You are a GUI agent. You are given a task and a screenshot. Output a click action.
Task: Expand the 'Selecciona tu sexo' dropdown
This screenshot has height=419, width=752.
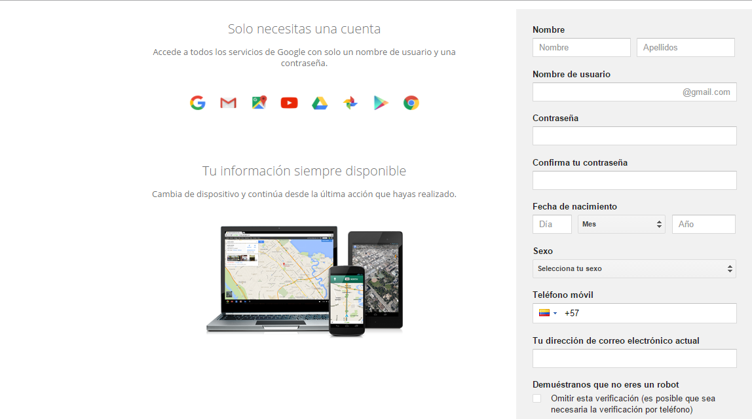pos(634,269)
